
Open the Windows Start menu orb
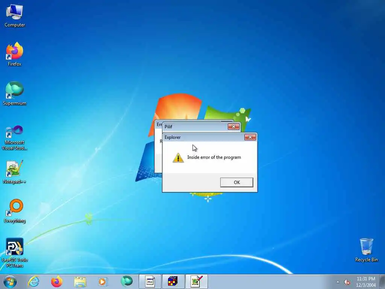[10, 281]
